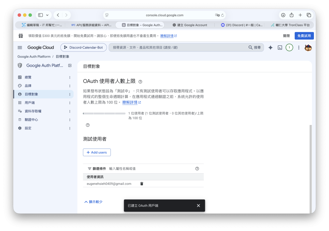The image size is (329, 231).
Task: Collapse the Google Auth Platform side panel
Action: (x=70, y=66)
